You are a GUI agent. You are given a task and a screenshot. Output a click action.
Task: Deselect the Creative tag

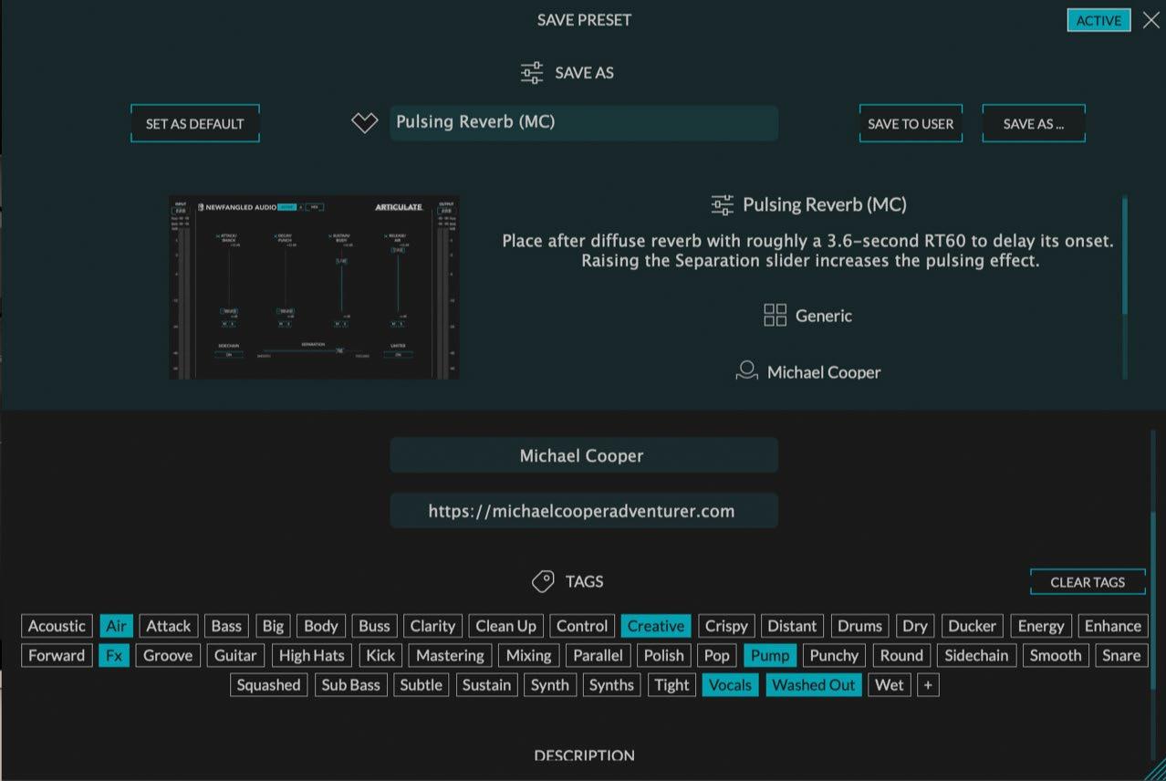(656, 626)
